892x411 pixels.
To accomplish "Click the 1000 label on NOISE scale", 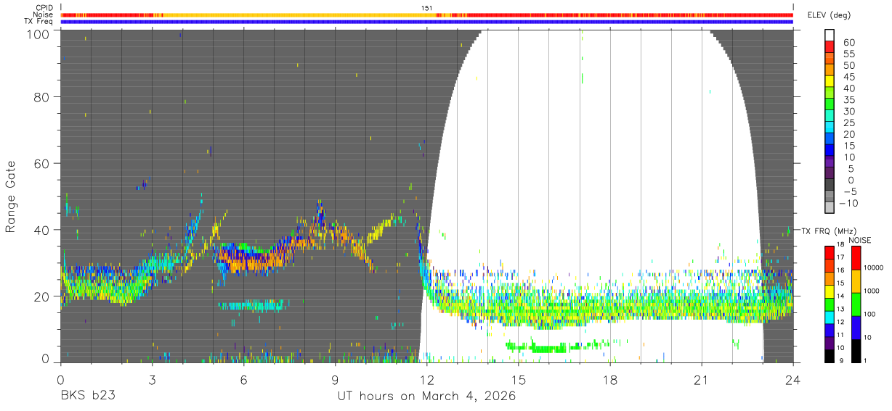I will [x=872, y=291].
